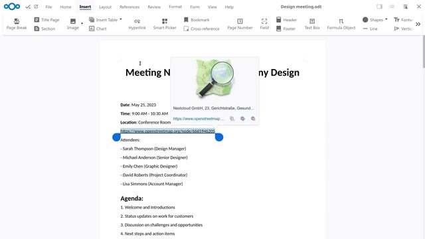
Task: Insert a Chart
Action: 98,29
